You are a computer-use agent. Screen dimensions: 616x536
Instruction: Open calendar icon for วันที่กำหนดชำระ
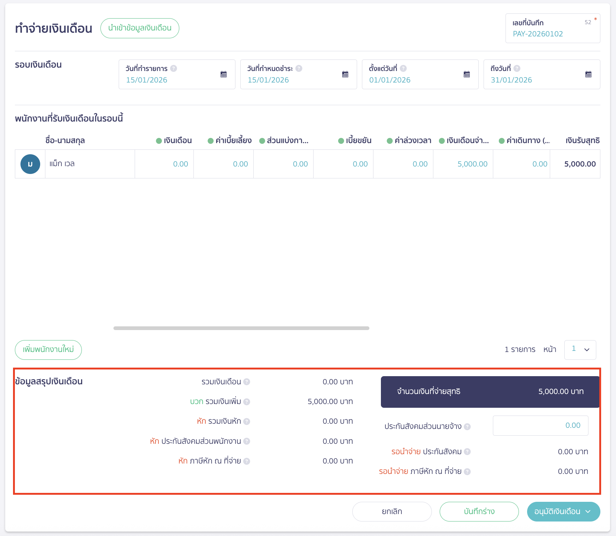pos(345,74)
